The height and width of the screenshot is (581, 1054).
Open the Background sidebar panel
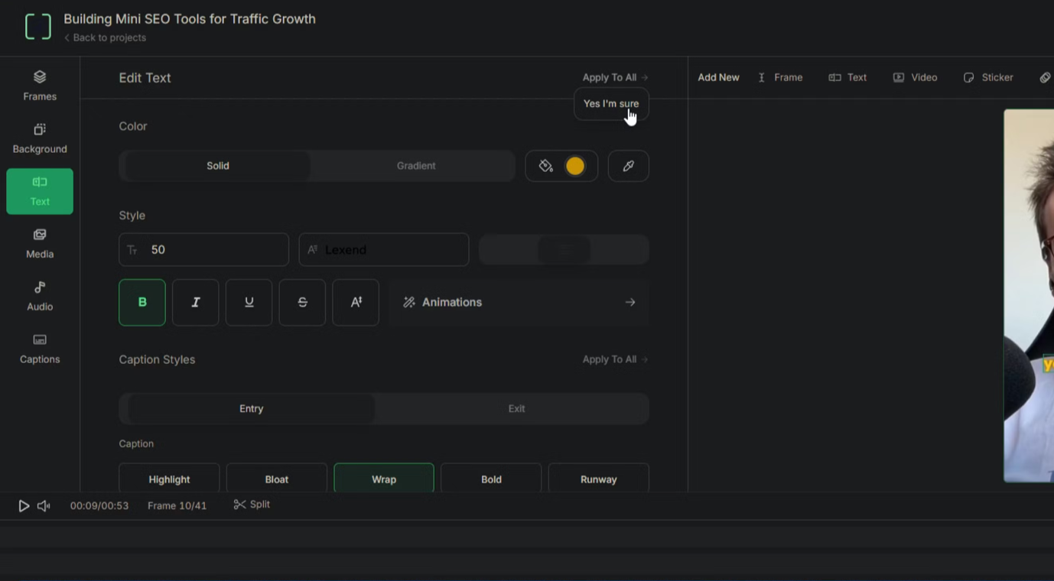coord(40,138)
